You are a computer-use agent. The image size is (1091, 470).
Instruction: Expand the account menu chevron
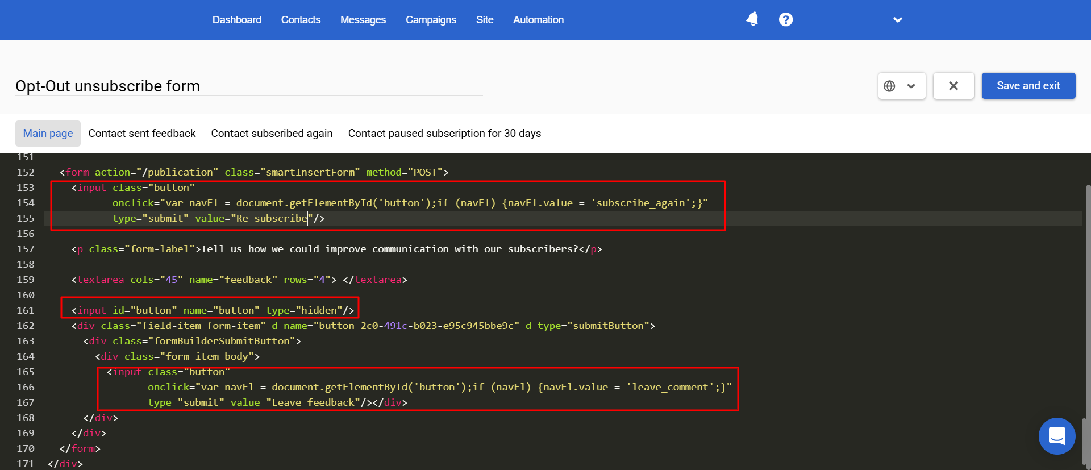click(898, 20)
